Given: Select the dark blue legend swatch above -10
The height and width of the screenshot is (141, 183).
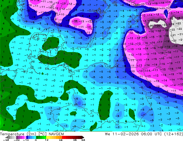Looking at the screenshot, I should 27,137.
